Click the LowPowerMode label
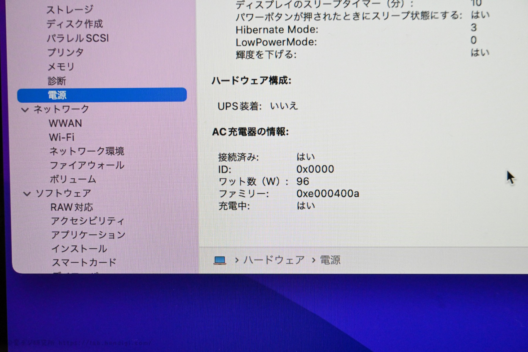The height and width of the screenshot is (352, 528). pyautogui.click(x=276, y=42)
